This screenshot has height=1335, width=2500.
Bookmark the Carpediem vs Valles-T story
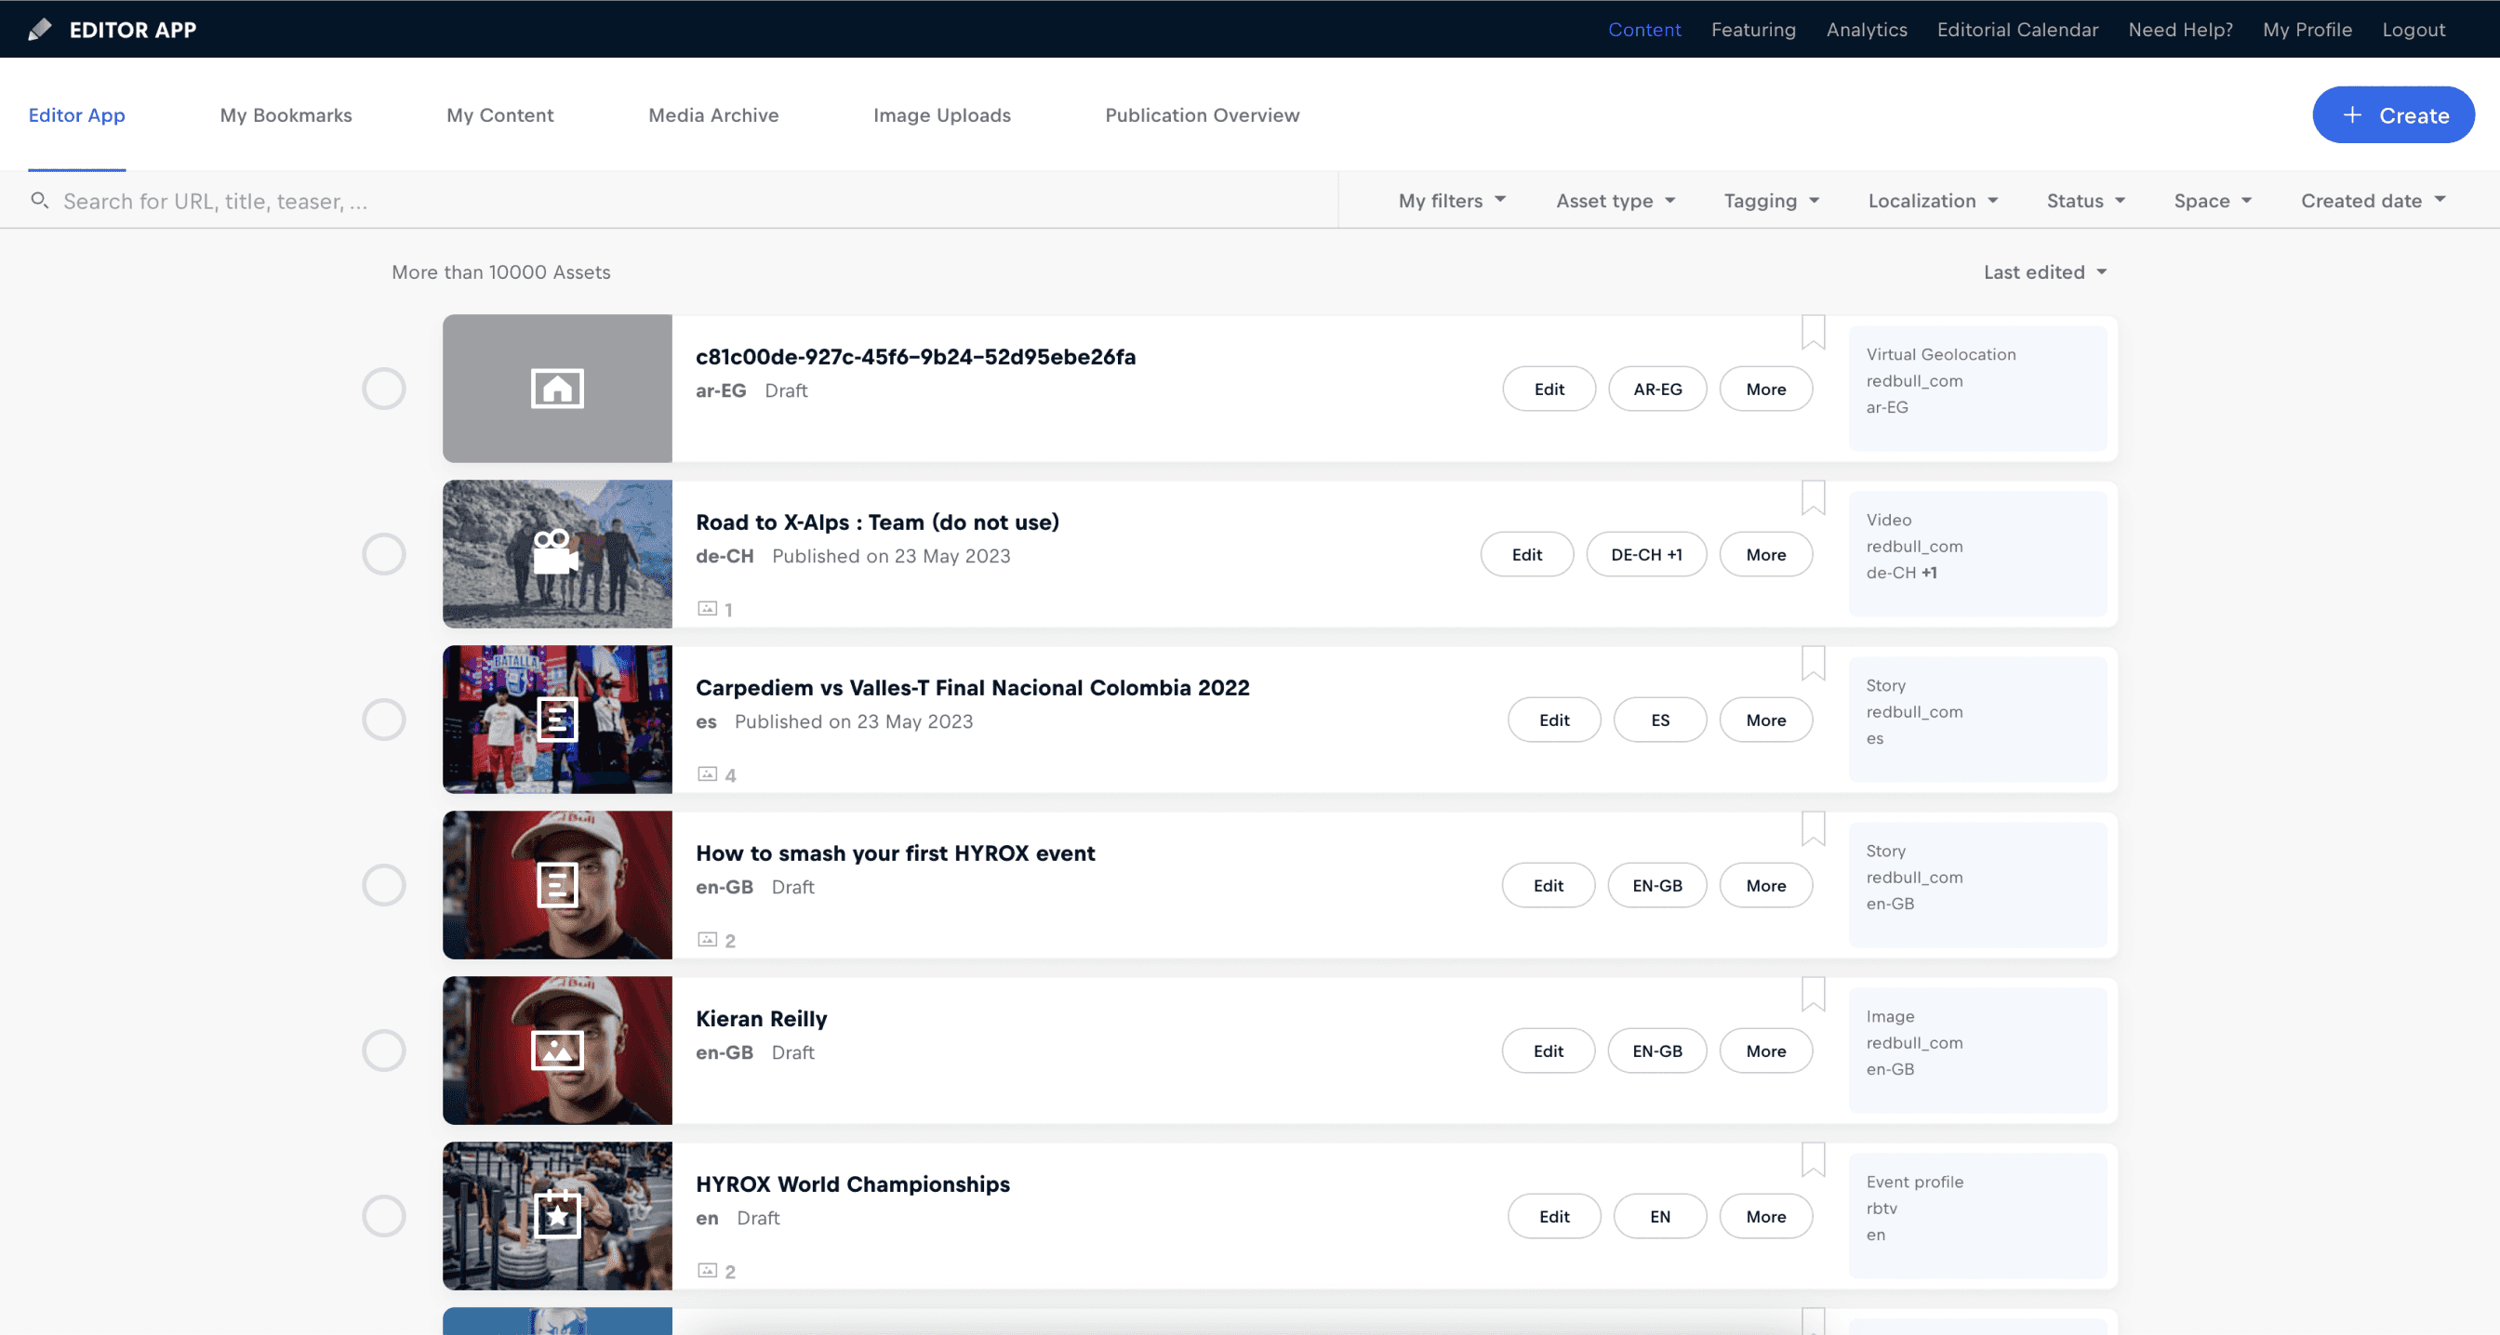click(1813, 664)
